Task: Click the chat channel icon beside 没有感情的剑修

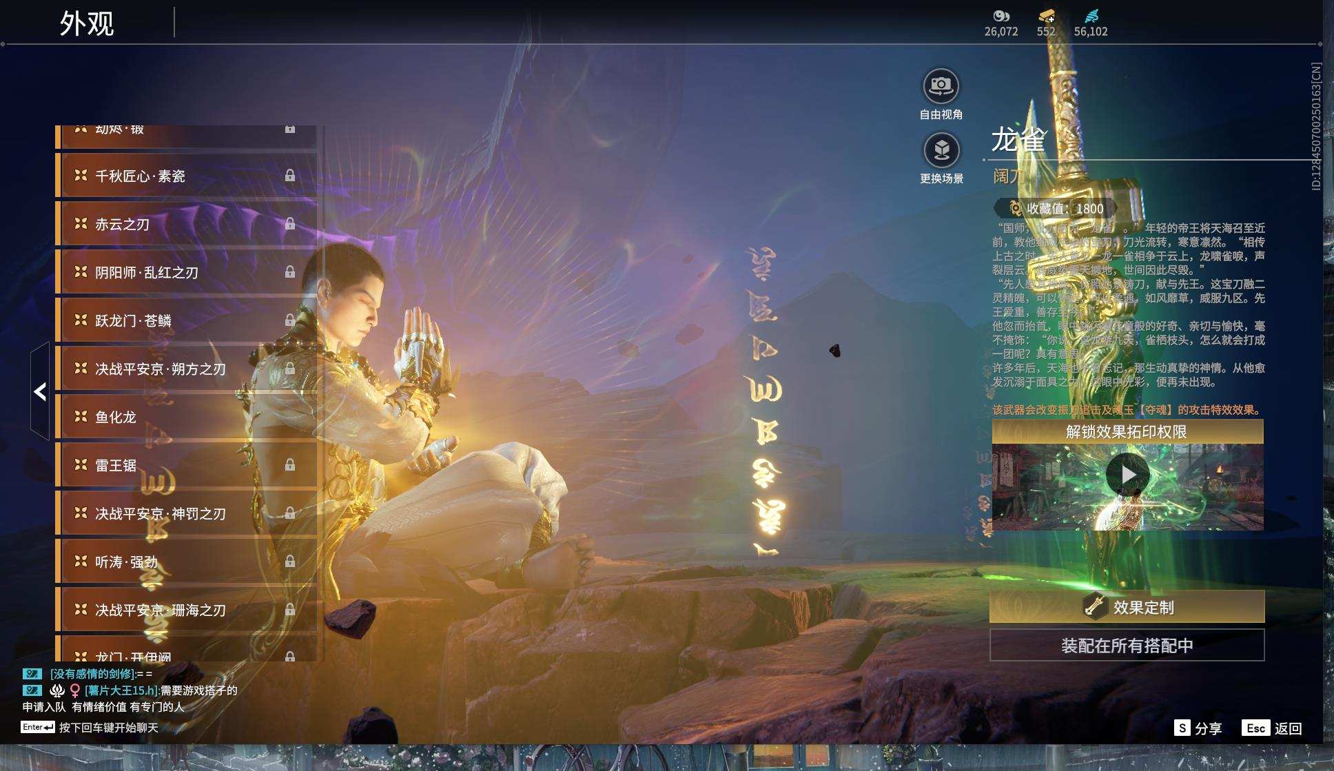Action: pos(32,674)
